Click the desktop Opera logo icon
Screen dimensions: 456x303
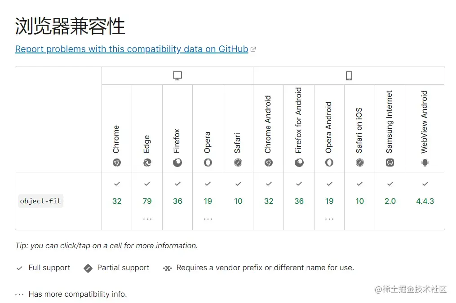[208, 163]
